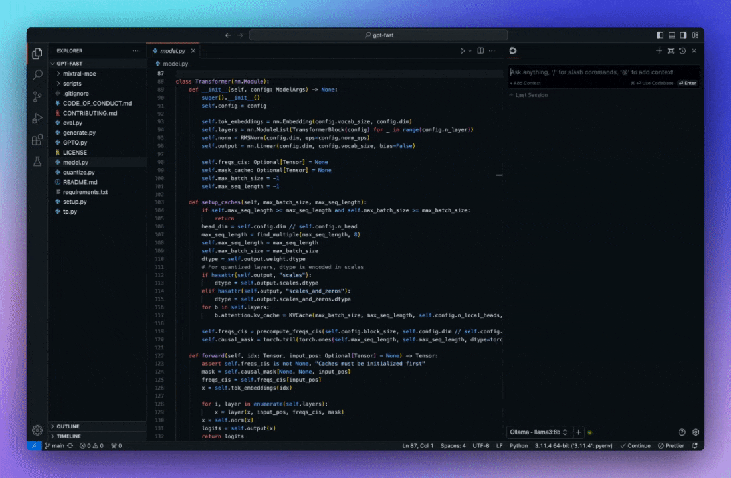Open generate.py in the explorer
This screenshot has height=478, width=731.
(79, 133)
